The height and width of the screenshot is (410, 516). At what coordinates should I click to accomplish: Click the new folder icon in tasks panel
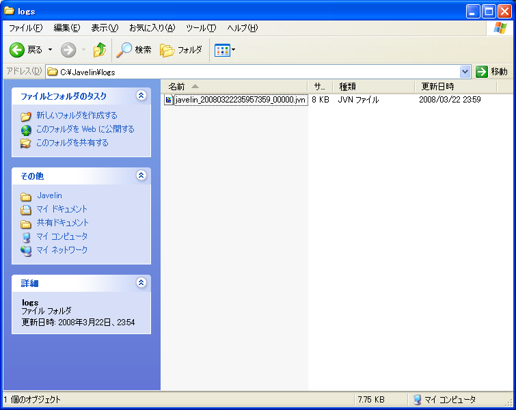pos(26,116)
